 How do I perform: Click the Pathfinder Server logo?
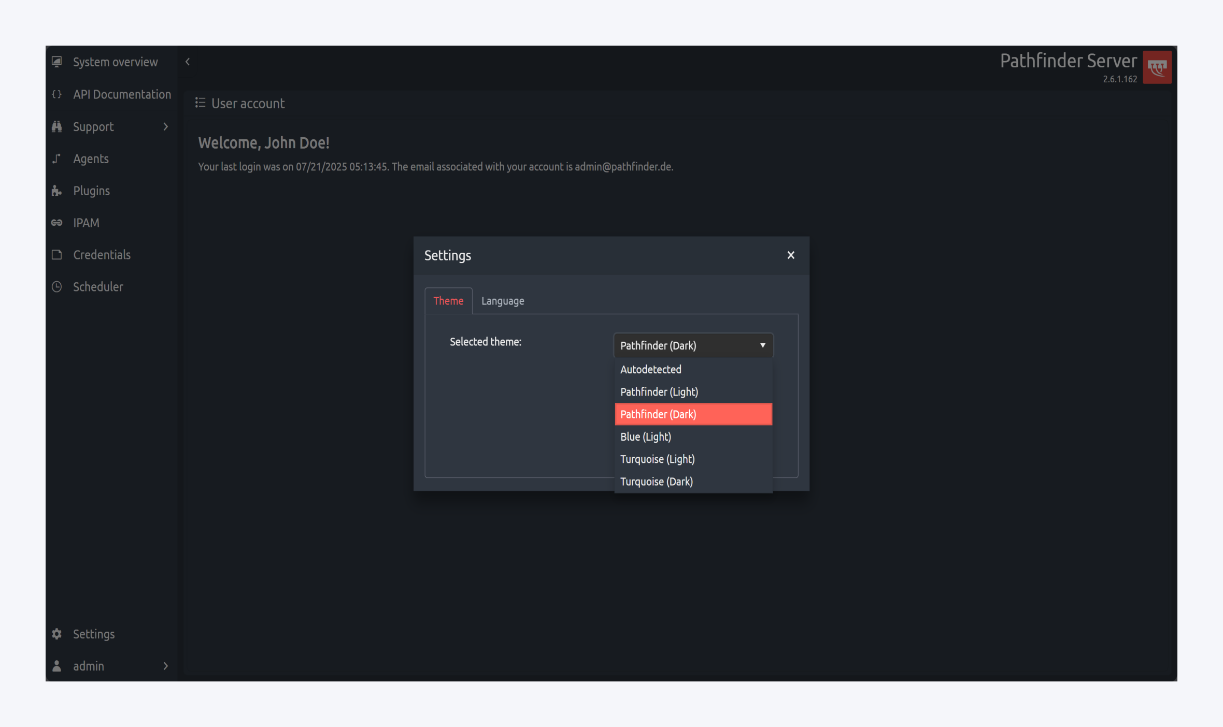1157,67
